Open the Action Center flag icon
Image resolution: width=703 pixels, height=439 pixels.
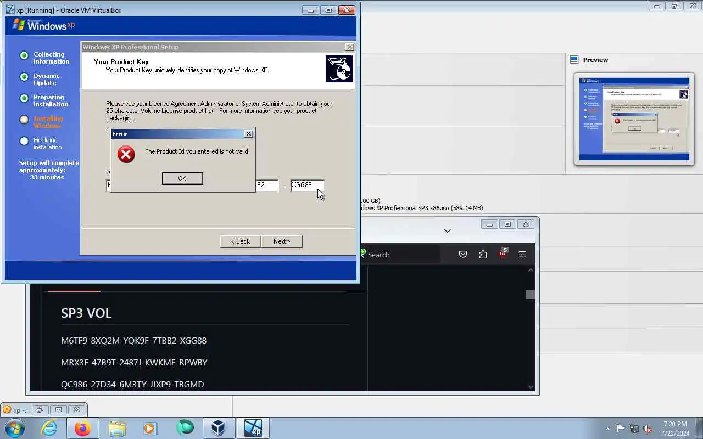pos(621,429)
